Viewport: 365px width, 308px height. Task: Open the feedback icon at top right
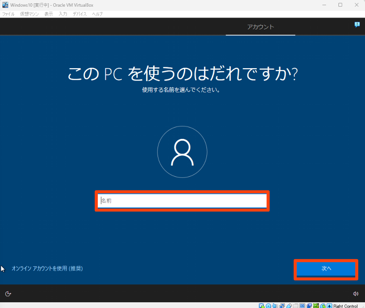click(x=357, y=25)
